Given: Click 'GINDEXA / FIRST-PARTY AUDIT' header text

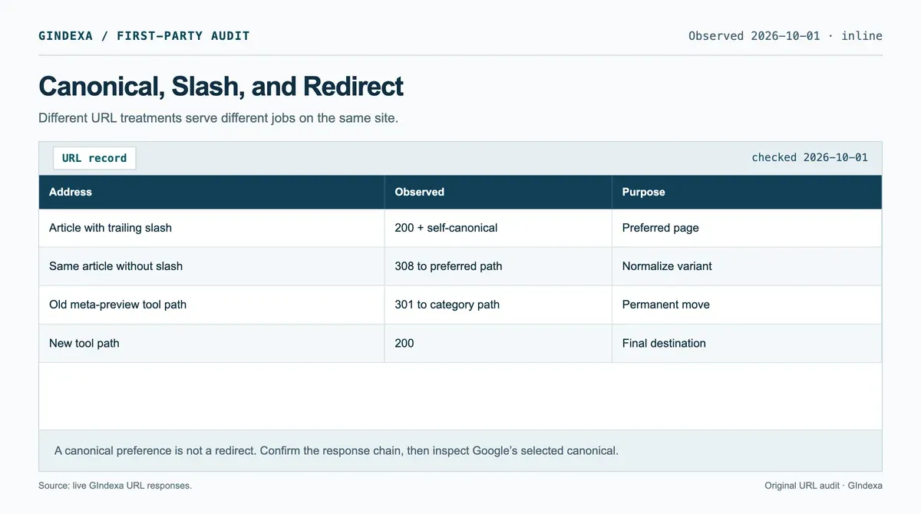Looking at the screenshot, I should click(x=144, y=35).
